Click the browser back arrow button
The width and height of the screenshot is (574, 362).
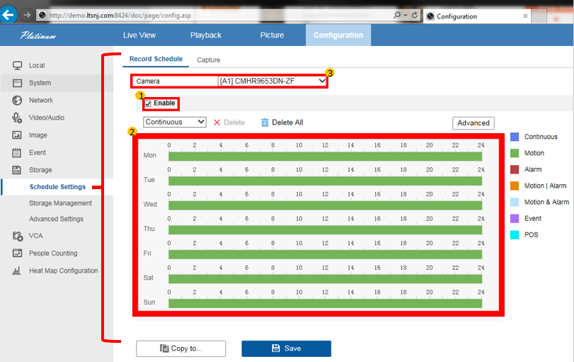pos(8,14)
